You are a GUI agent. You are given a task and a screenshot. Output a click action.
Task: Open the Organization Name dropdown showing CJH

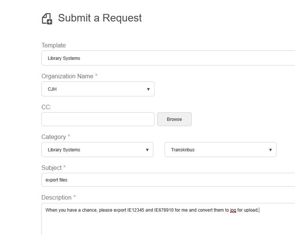point(98,89)
